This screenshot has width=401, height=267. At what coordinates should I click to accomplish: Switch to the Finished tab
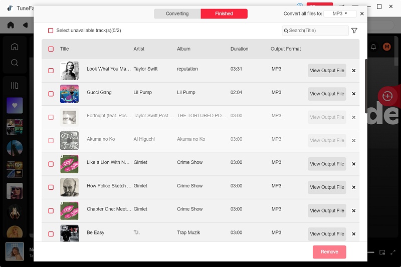224,14
